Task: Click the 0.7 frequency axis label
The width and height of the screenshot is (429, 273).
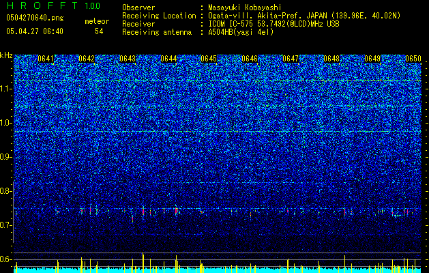Action: 6,225
